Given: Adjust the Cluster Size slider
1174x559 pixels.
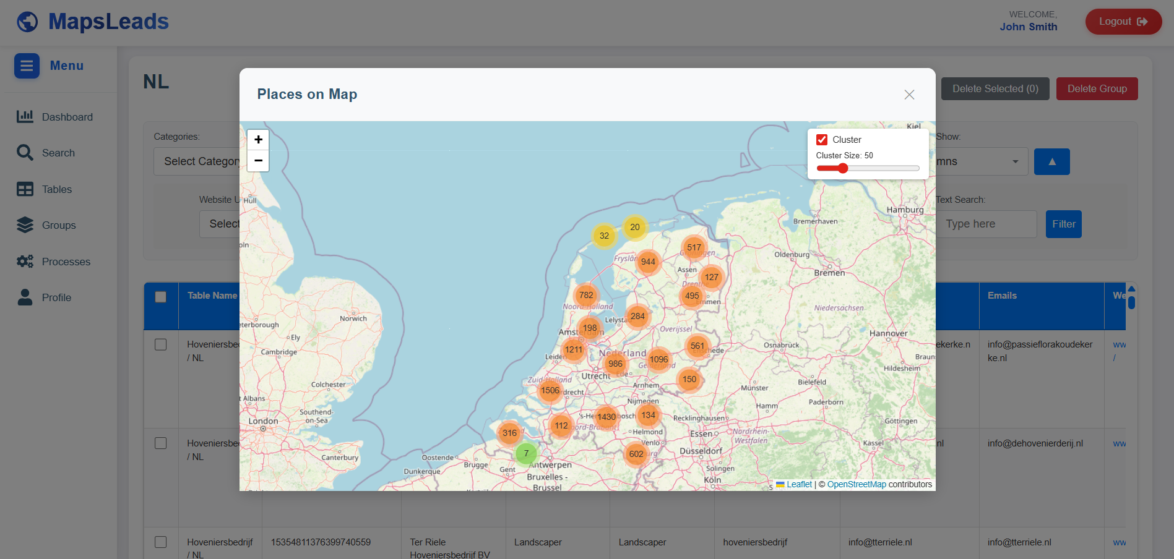Looking at the screenshot, I should 843,168.
